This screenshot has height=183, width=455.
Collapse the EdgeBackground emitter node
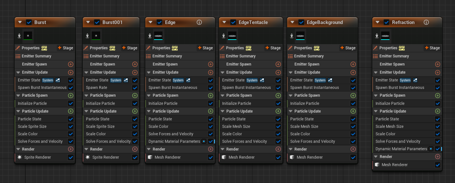pos(293,22)
